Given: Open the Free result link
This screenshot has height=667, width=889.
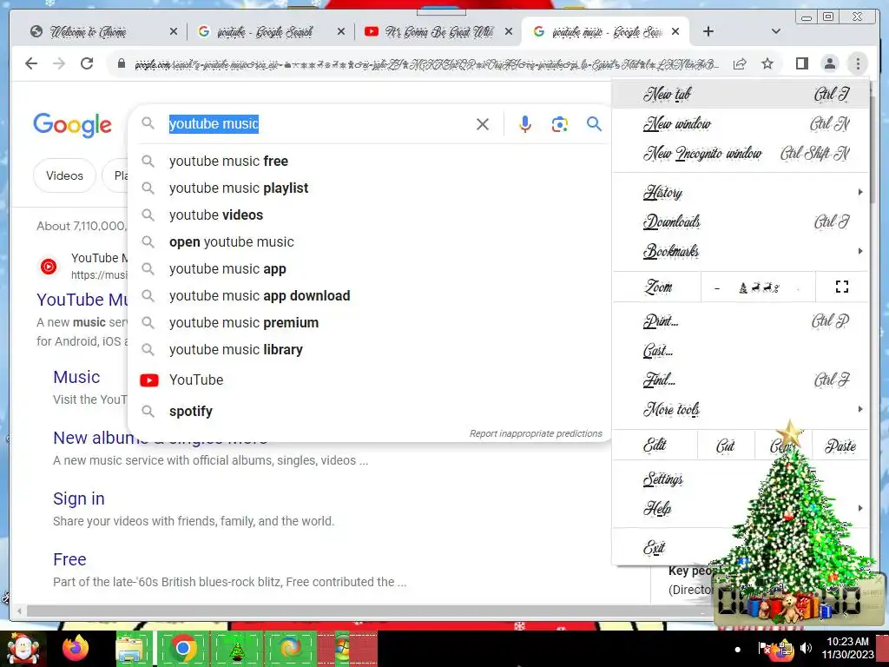Looking at the screenshot, I should pyautogui.click(x=69, y=559).
